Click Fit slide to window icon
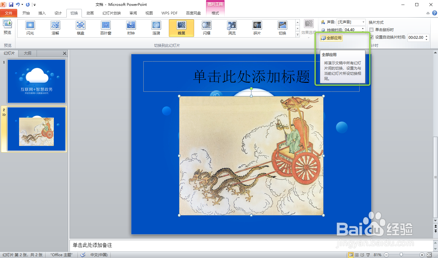 click(430, 255)
